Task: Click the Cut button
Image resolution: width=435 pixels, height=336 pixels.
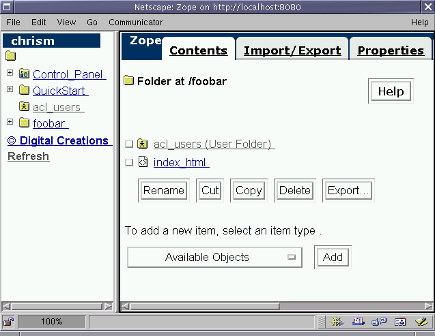Action: coord(210,190)
